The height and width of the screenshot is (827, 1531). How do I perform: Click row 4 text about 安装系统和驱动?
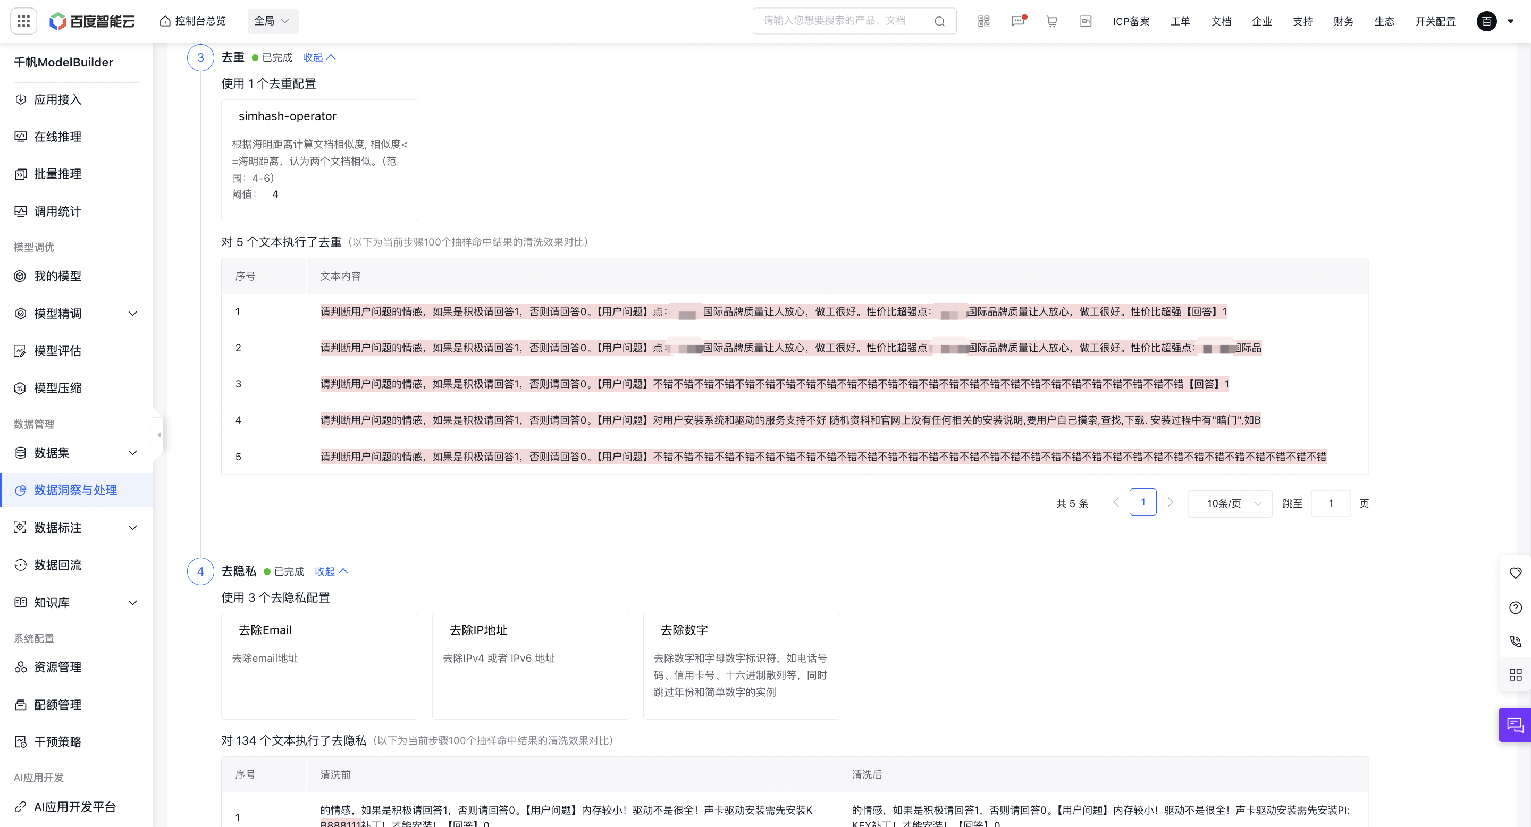790,420
